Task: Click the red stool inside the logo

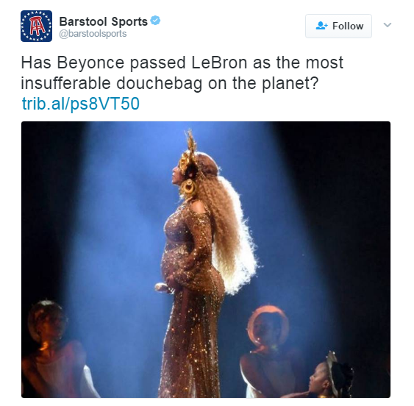Action: pyautogui.click(x=37, y=26)
